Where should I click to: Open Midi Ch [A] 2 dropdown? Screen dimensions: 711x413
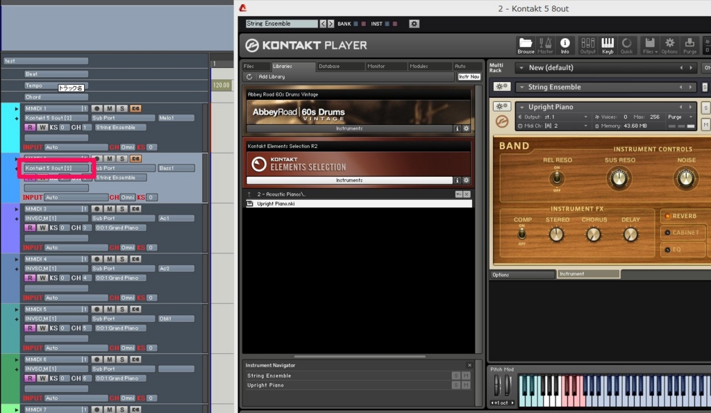point(553,126)
